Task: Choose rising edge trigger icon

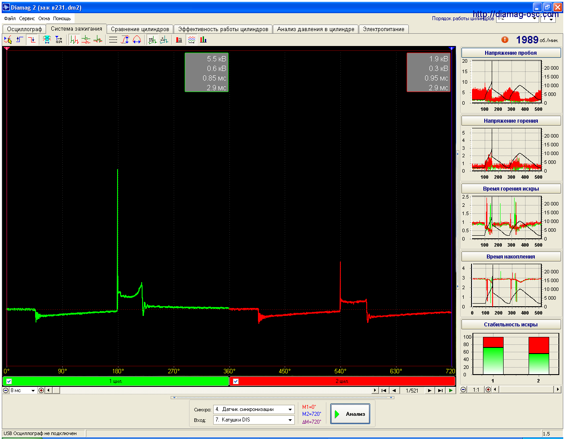Action: pyautogui.click(x=20, y=40)
